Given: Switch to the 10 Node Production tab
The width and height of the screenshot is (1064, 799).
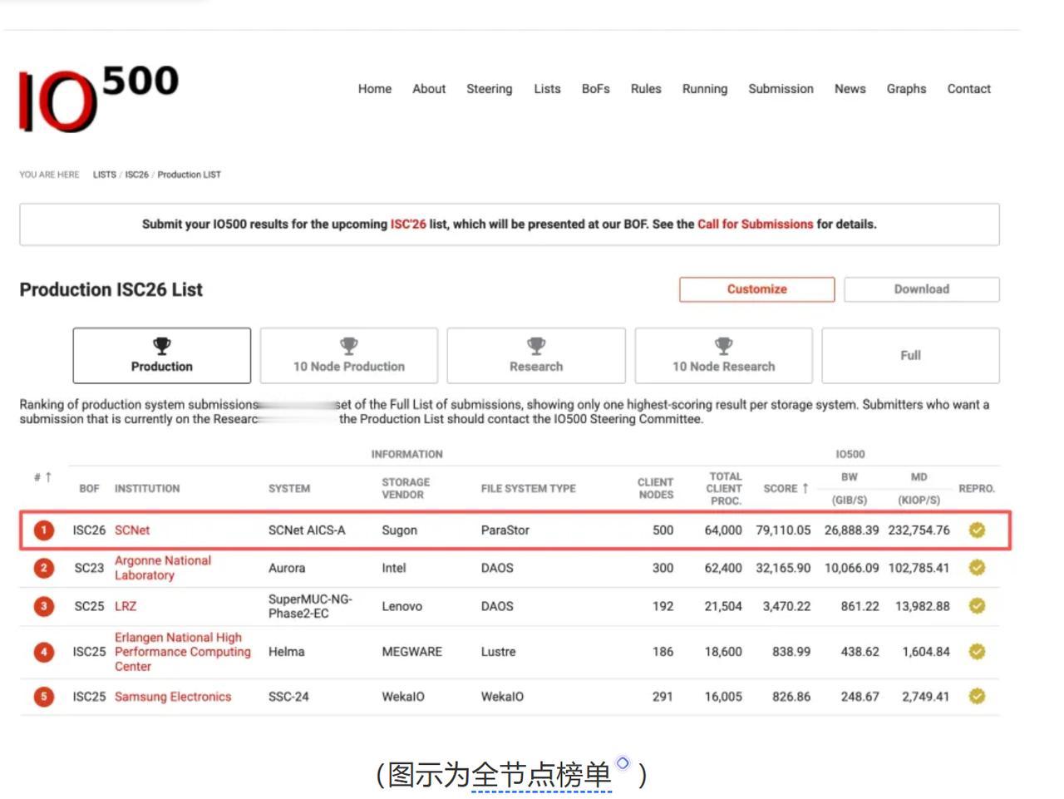Looking at the screenshot, I should (349, 356).
